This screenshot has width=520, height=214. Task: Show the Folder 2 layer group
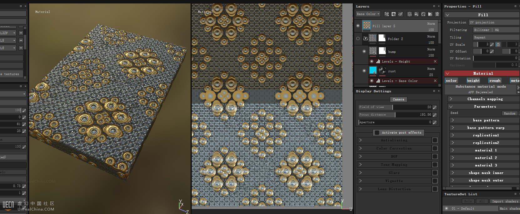tap(358, 38)
